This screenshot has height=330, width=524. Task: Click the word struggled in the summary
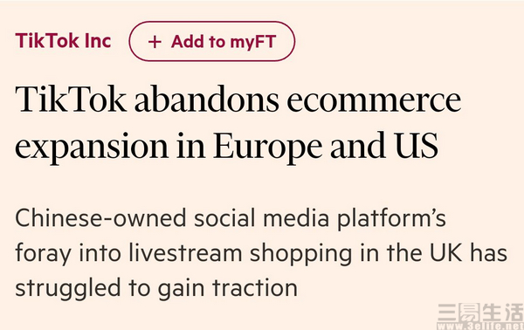[x=68, y=289]
